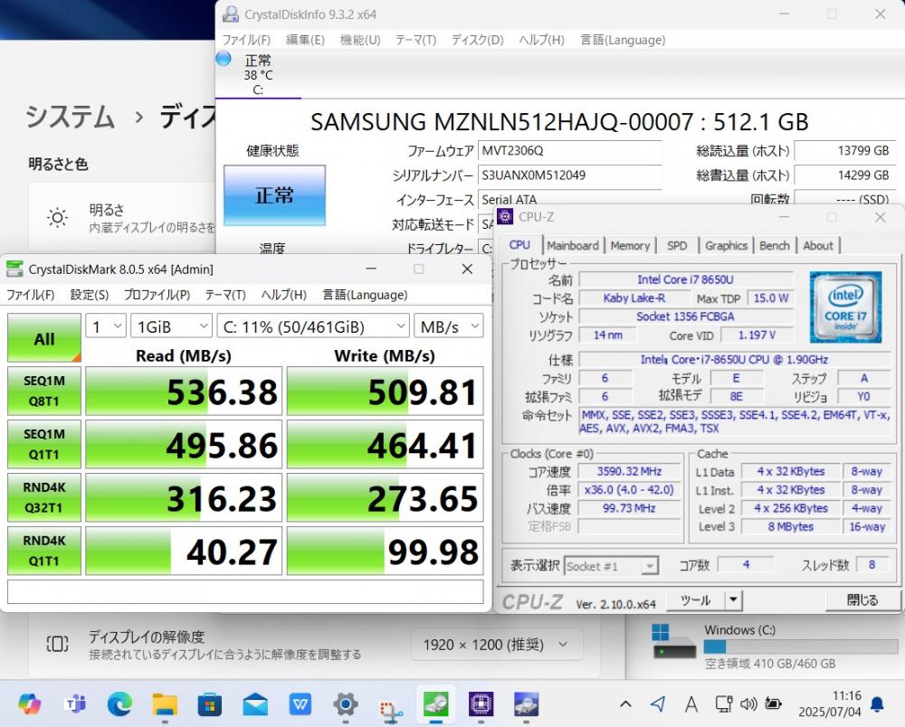Switch to Bench tab in CPU-Z
The height and width of the screenshot is (727, 905).
774,246
